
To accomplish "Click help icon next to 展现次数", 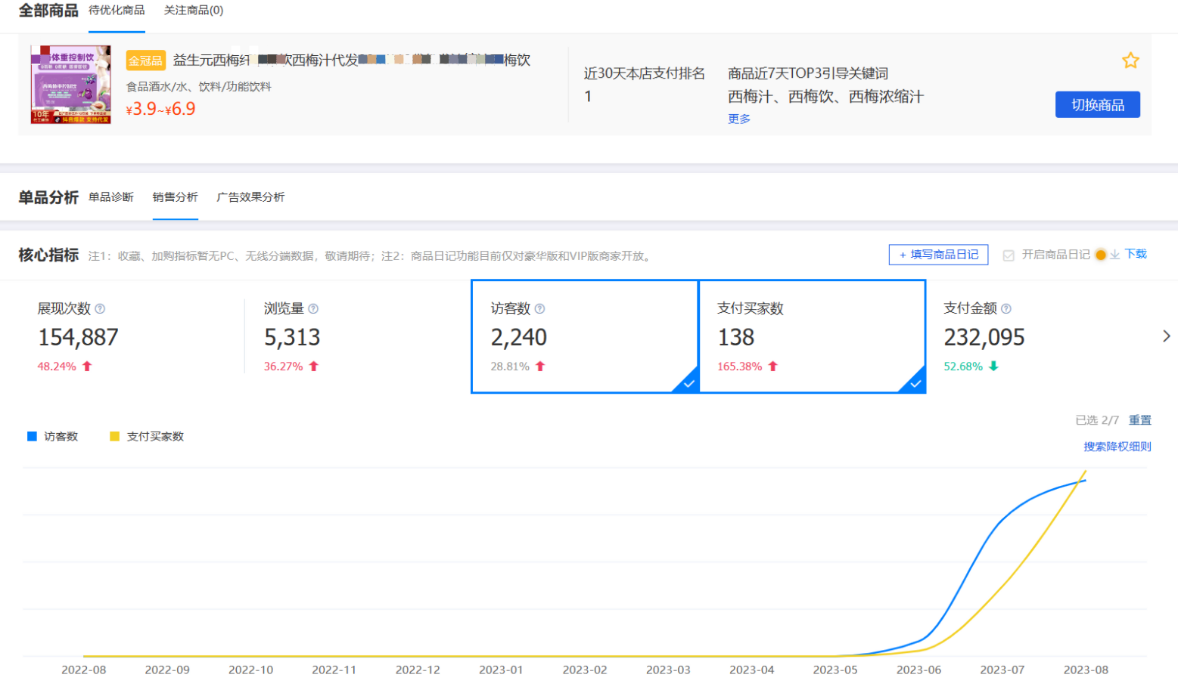I will pos(100,309).
